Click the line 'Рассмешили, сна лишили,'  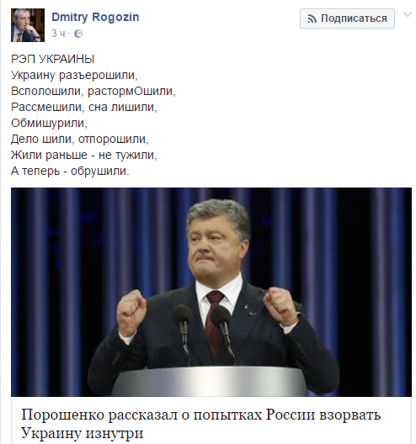point(84,107)
